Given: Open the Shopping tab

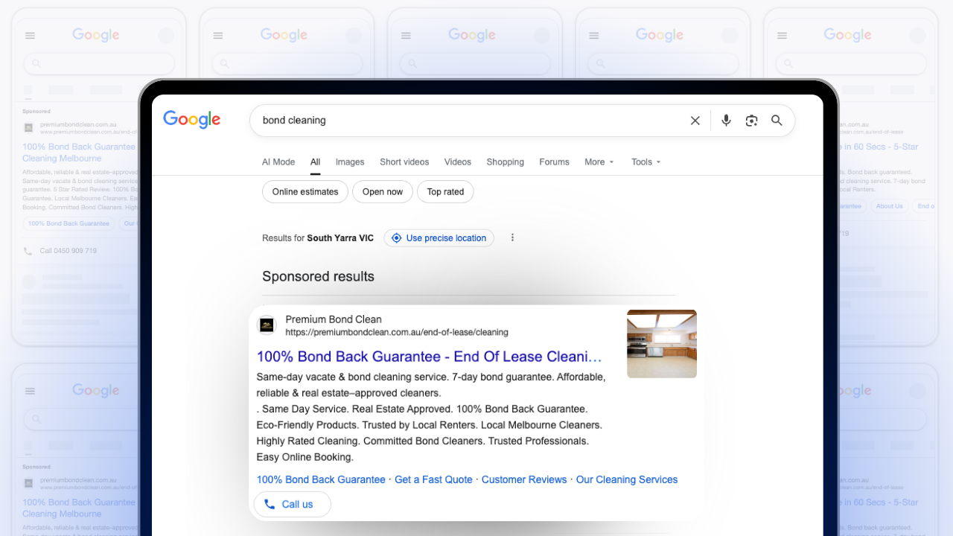Looking at the screenshot, I should (x=506, y=162).
